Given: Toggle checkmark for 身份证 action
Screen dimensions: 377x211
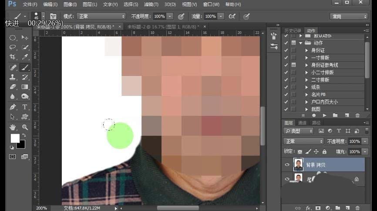Looking at the screenshot, I should click(286, 50).
